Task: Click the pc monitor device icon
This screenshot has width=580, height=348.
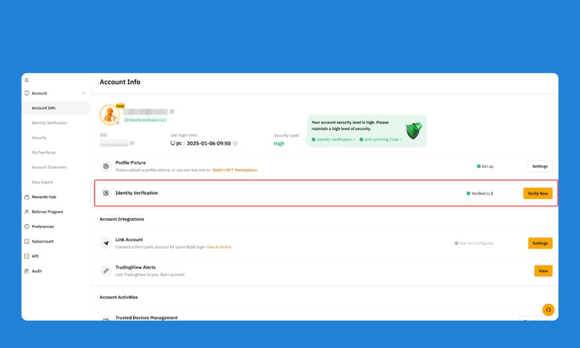Action: (x=173, y=143)
